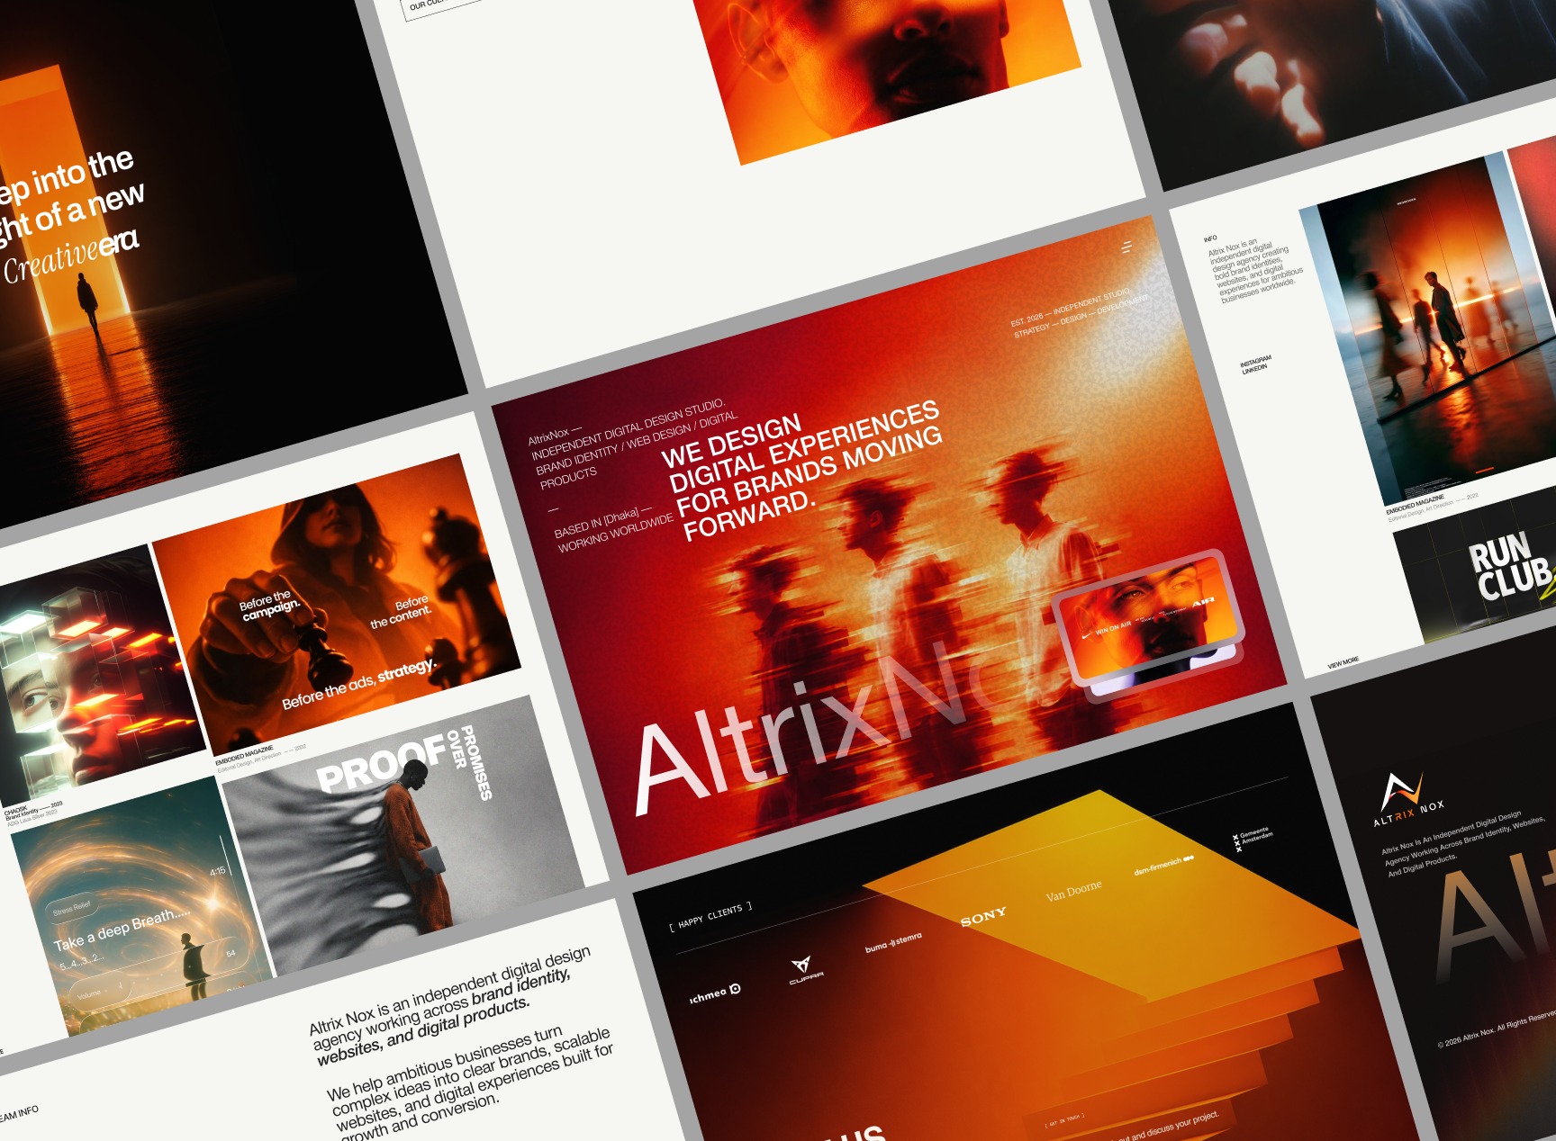The image size is (1556, 1141).
Task: Open the PROOF OVER PROMISES thumbnail
Action: (403, 835)
